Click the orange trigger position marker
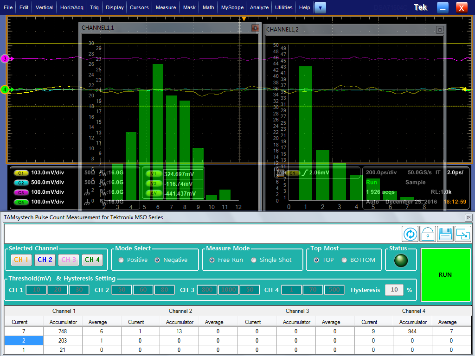The height and width of the screenshot is (356, 475). point(244,19)
